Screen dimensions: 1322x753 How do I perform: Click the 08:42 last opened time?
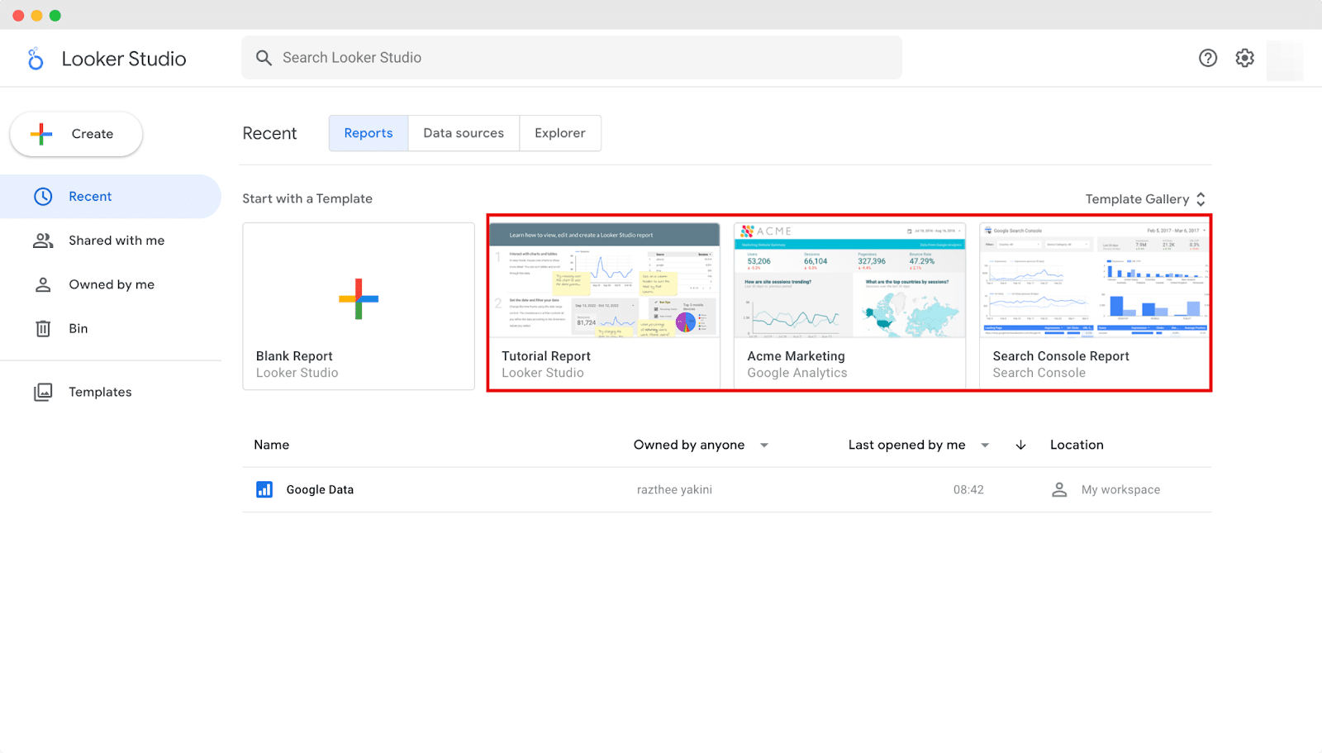point(968,489)
